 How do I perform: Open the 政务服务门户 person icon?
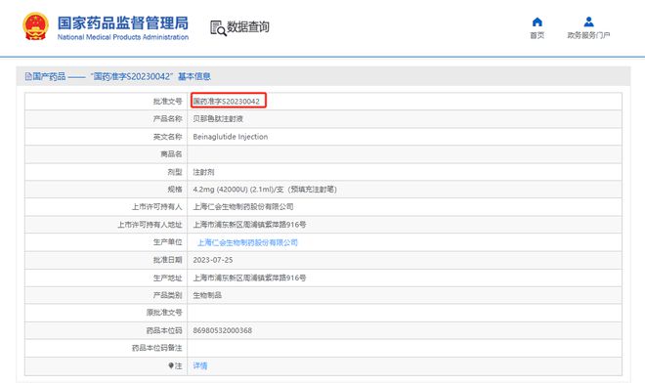click(x=588, y=21)
